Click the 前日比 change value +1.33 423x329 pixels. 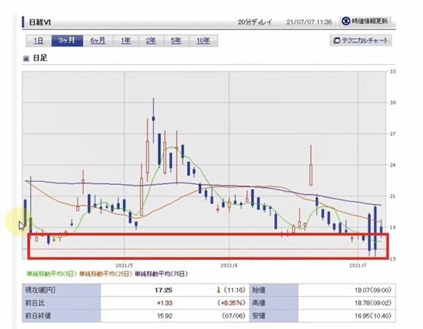(165, 303)
